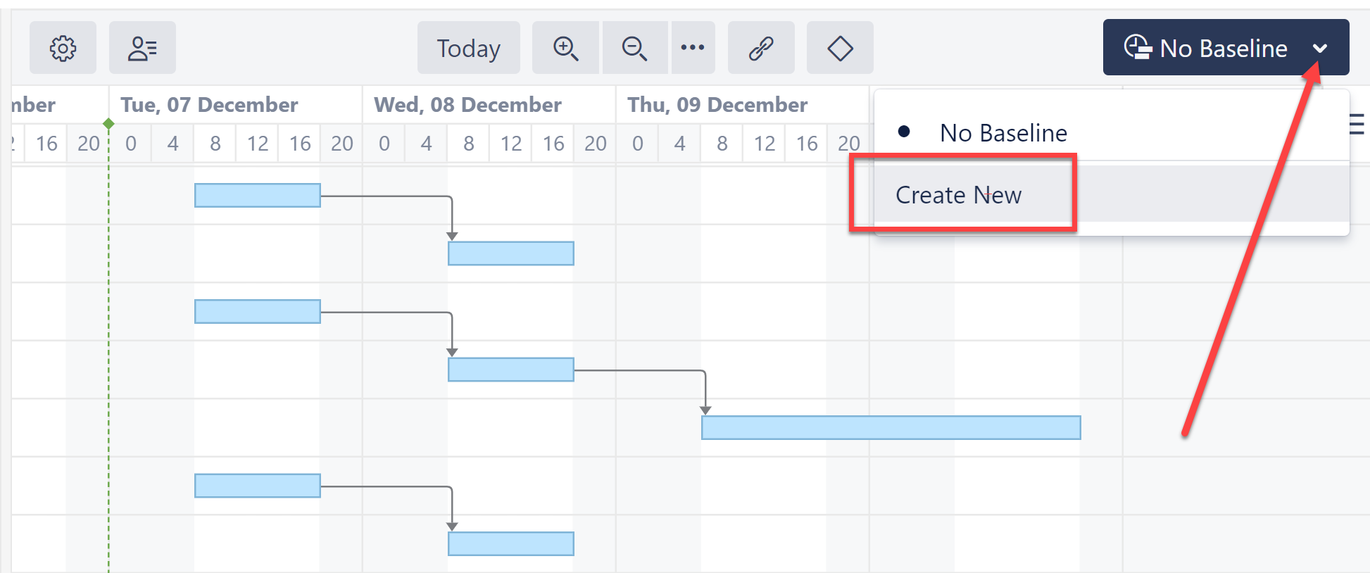Expand the No Baseline dropdown chevron

coord(1321,49)
